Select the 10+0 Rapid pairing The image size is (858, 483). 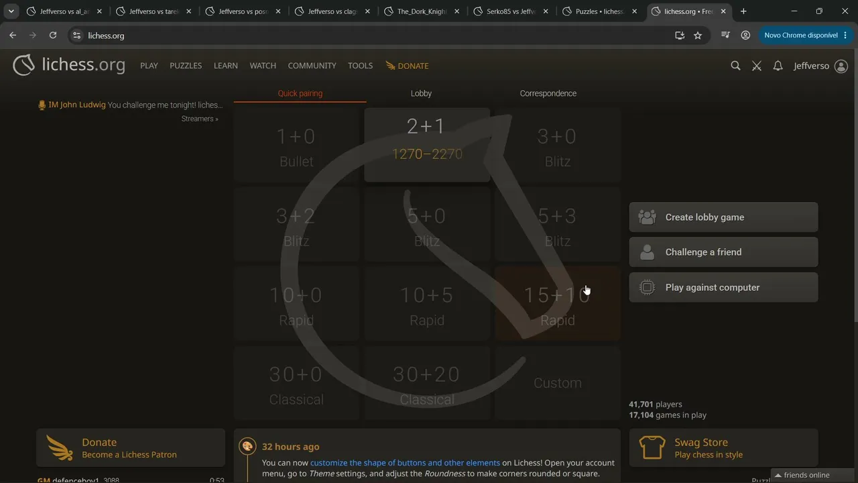(x=296, y=304)
